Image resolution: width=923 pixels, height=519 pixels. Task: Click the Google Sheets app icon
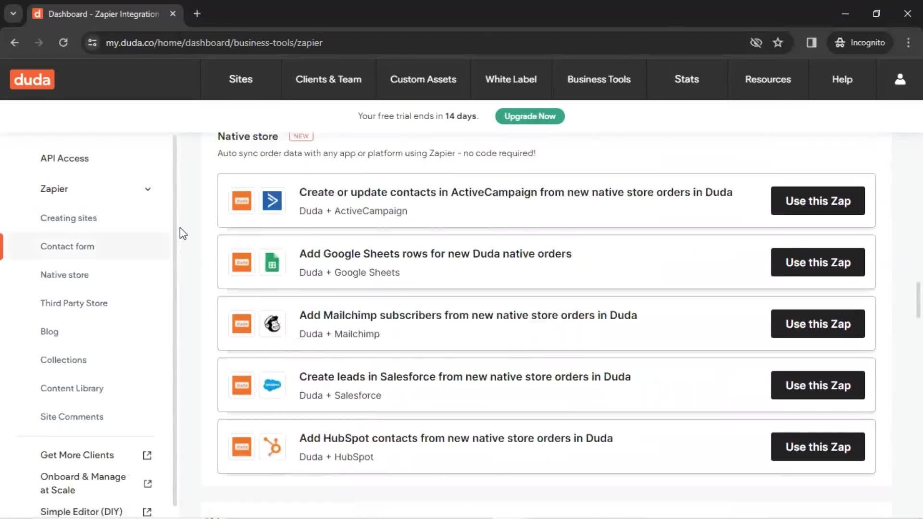pyautogui.click(x=272, y=262)
